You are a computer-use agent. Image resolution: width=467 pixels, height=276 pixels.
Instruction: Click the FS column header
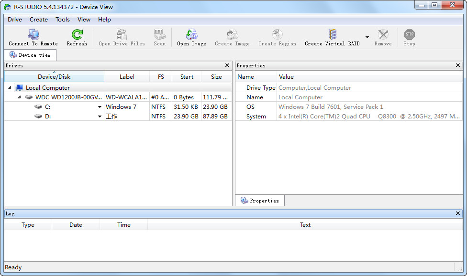click(161, 77)
